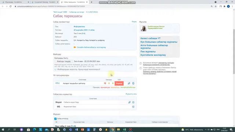Click the 5 А group link in journal
Screen dimensions: 235x132
[x=73, y=126]
